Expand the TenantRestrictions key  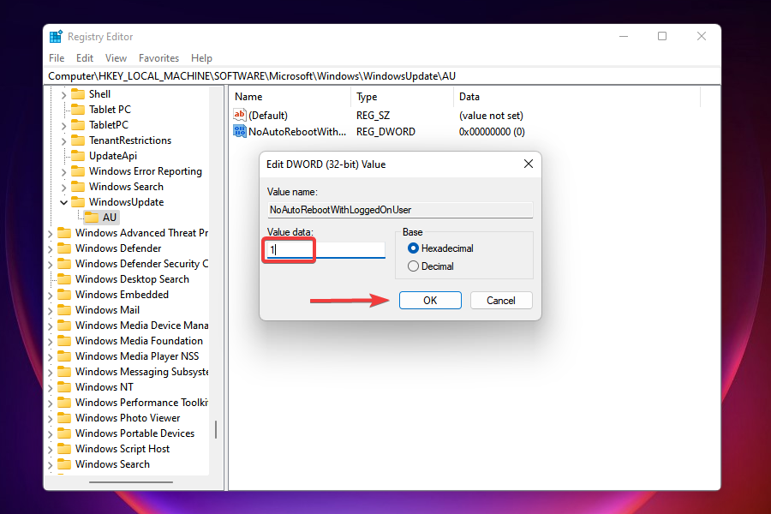[x=63, y=140]
